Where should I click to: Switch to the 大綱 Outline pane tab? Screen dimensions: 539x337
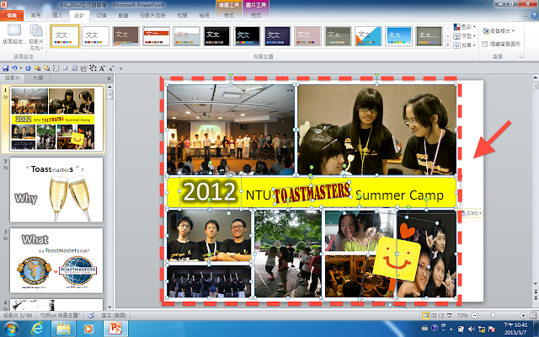click(38, 78)
